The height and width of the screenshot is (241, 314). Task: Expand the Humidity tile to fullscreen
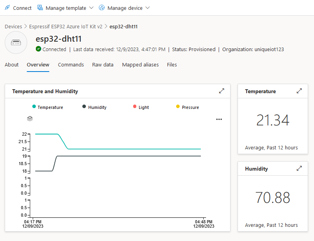point(299,168)
